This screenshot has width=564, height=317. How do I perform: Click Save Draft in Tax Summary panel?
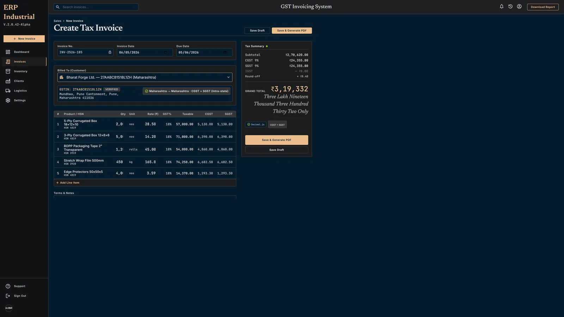277,150
